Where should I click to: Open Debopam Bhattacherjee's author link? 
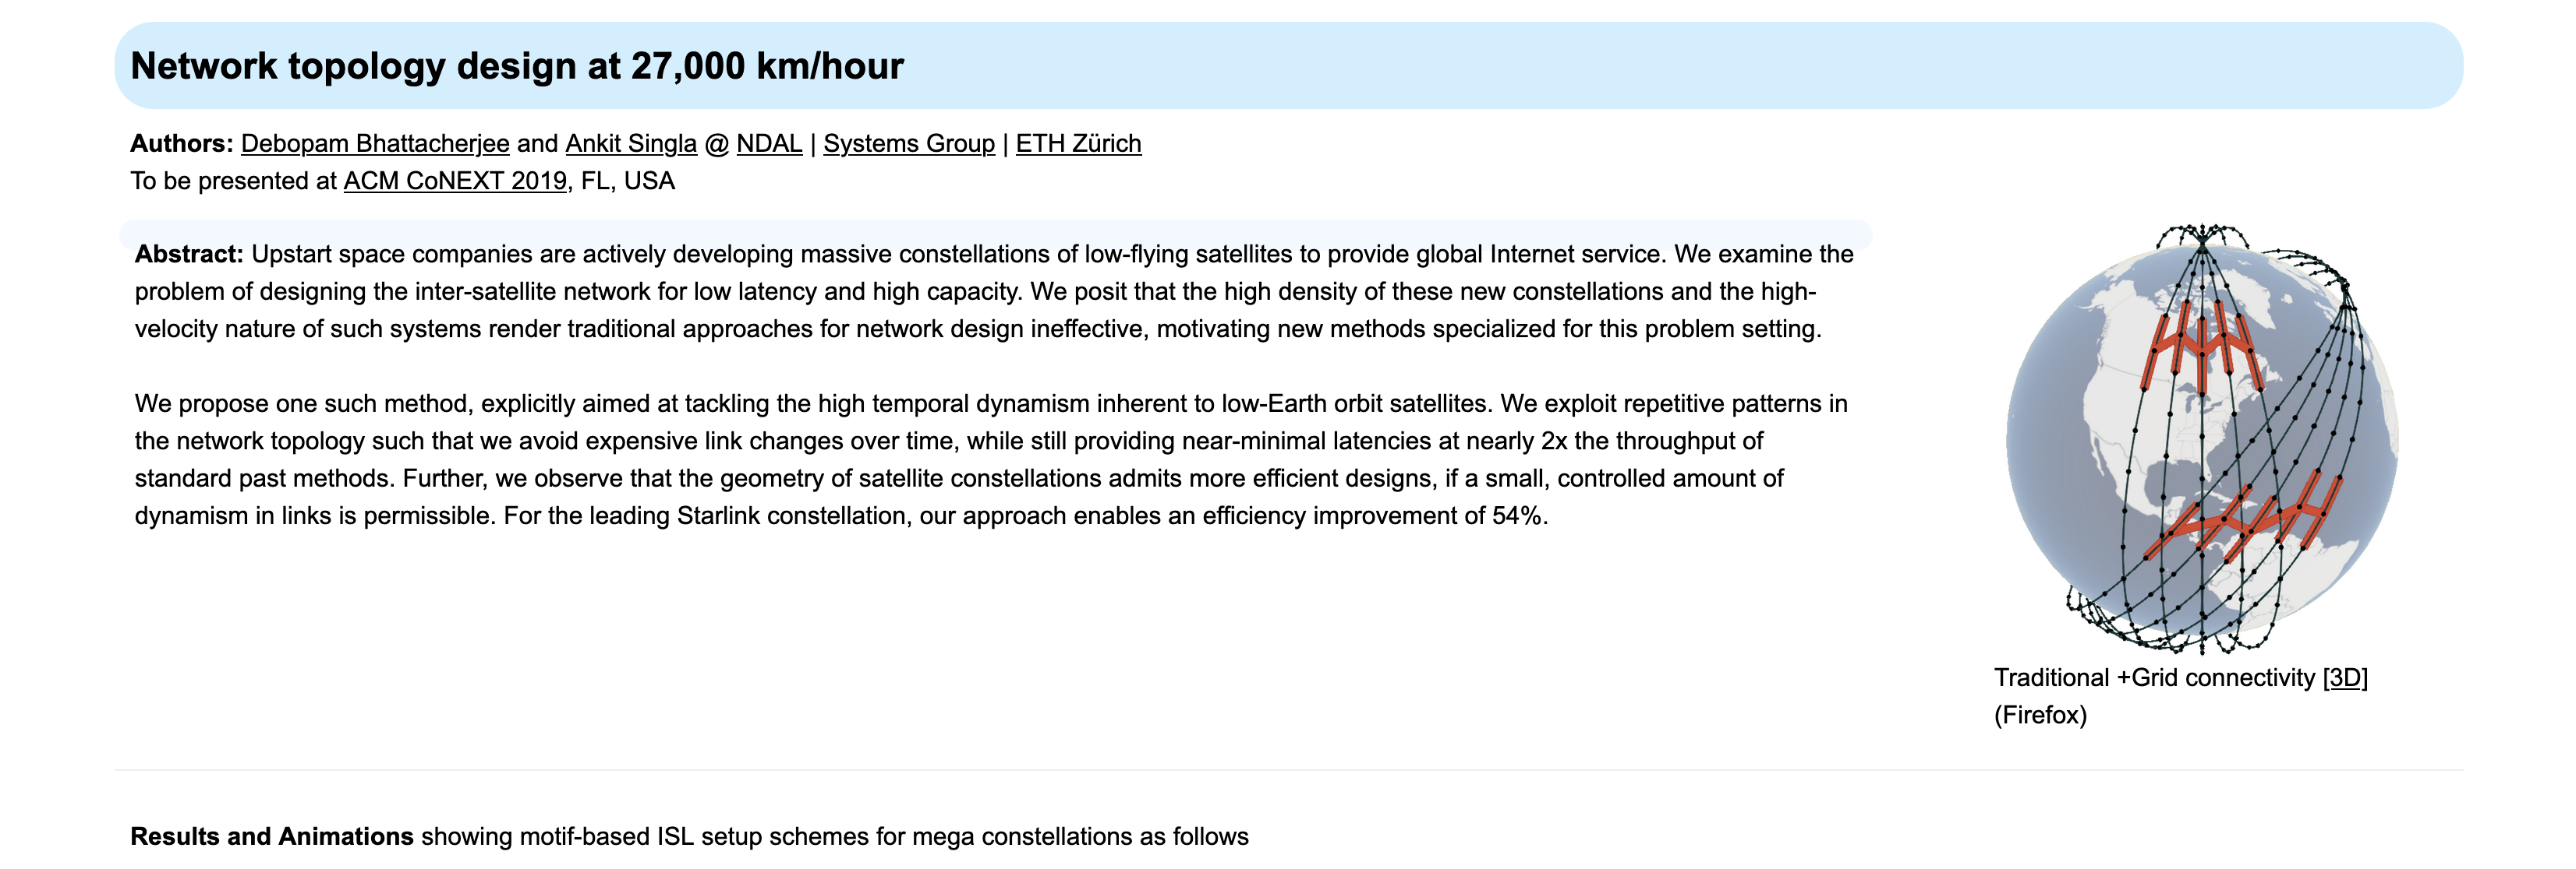(375, 144)
